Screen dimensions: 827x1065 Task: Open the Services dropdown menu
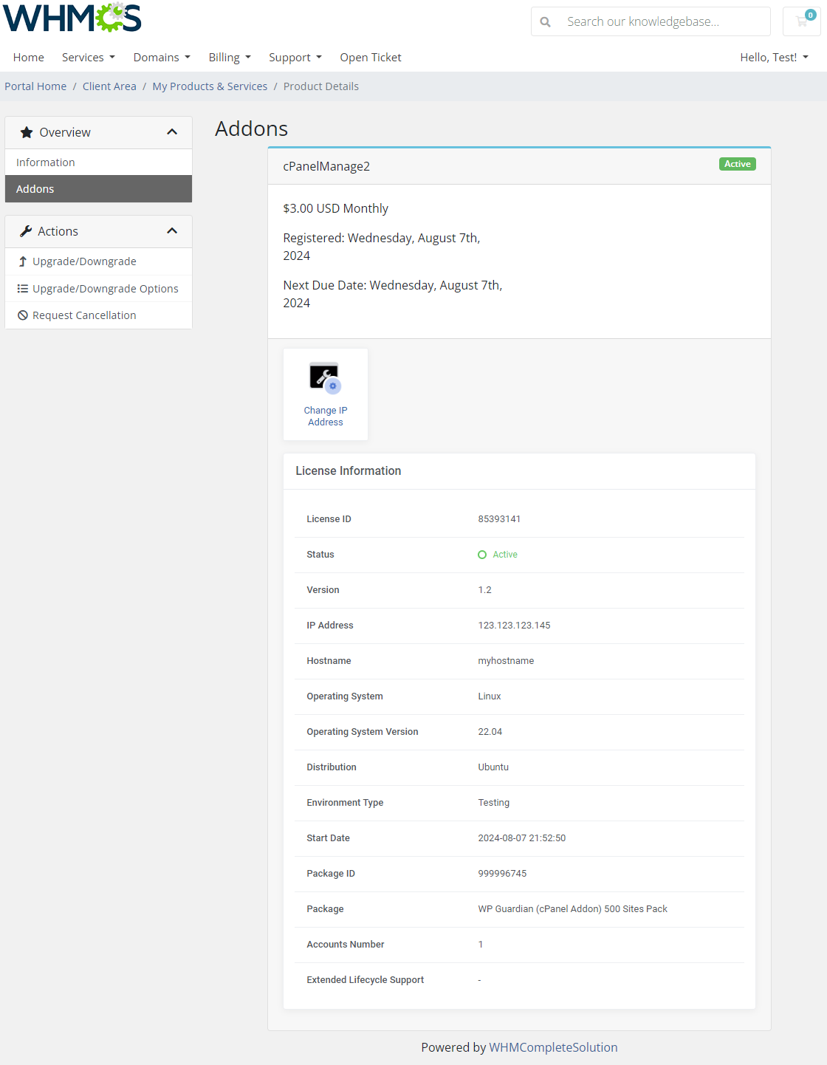89,57
